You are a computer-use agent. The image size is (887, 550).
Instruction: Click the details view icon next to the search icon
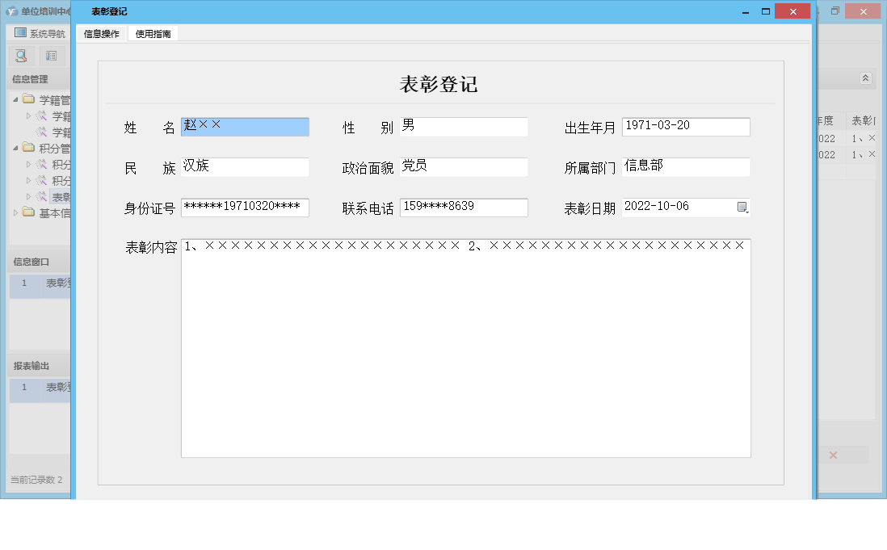pyautogui.click(x=50, y=56)
